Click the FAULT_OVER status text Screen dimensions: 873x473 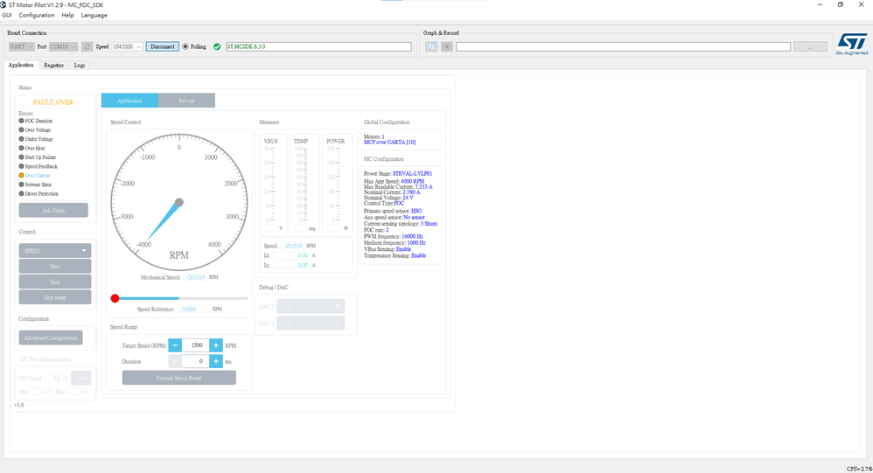[53, 102]
